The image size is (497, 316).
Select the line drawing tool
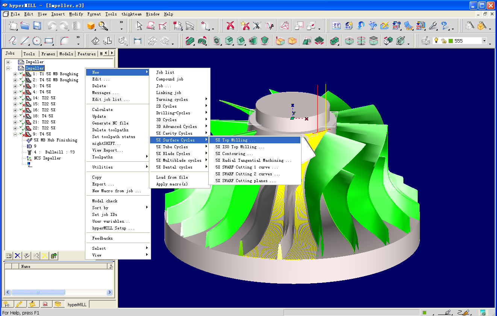click(x=25, y=40)
